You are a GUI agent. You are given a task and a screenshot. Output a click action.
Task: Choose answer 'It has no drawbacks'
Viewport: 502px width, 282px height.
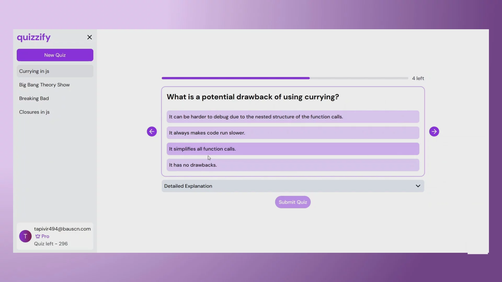click(x=293, y=165)
